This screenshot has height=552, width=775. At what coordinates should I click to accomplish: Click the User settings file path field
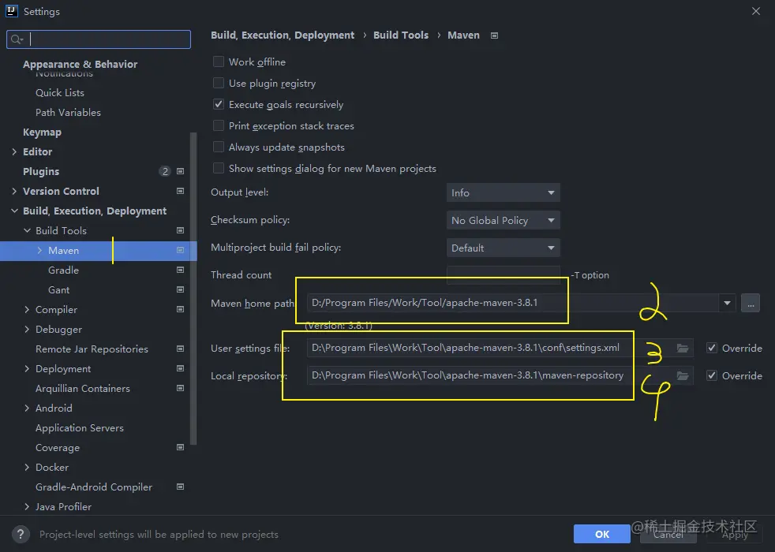(500, 348)
